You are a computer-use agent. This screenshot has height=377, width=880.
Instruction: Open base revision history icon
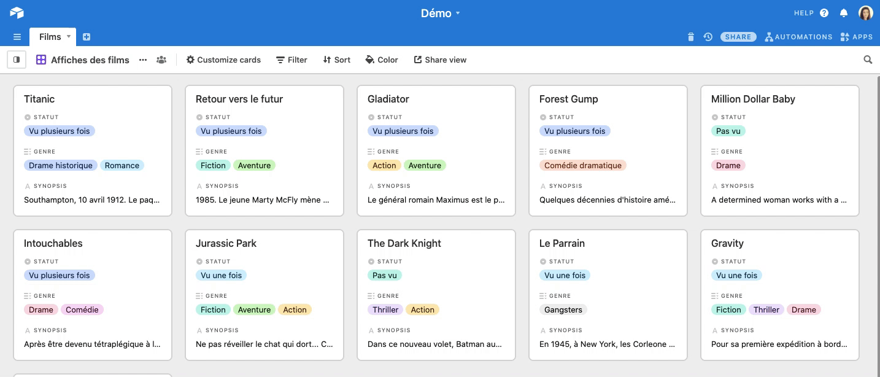pos(708,37)
